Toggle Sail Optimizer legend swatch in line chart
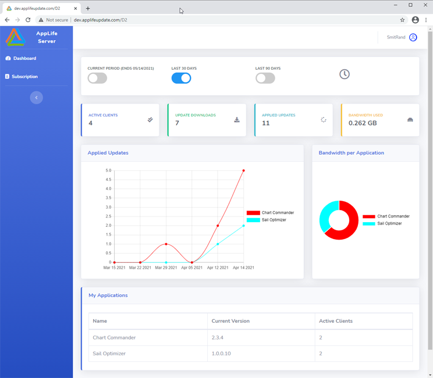The width and height of the screenshot is (433, 378). [253, 220]
